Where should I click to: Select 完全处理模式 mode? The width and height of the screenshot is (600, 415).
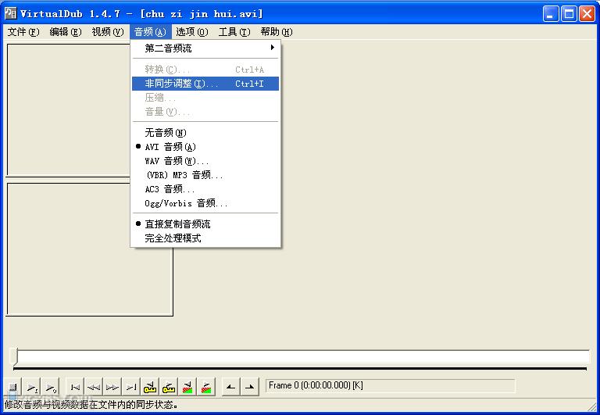click(205, 238)
